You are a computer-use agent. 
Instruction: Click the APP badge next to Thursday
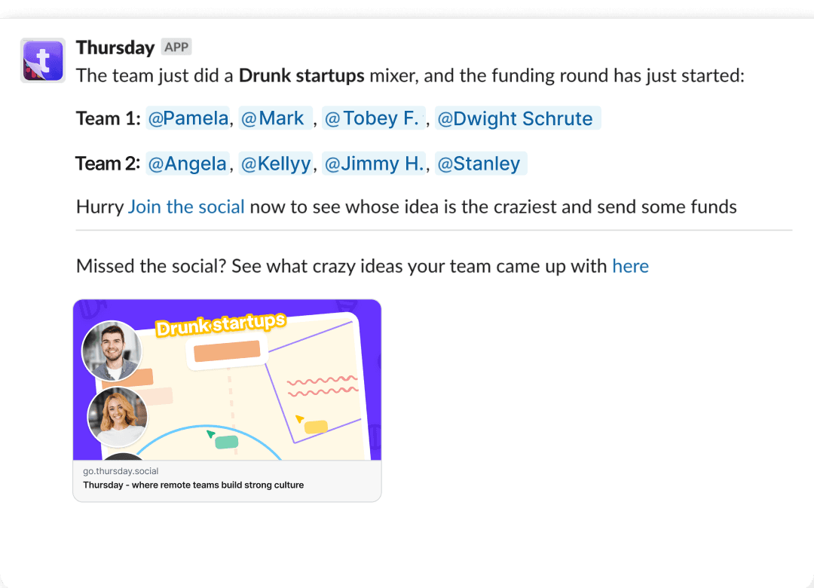pos(176,47)
